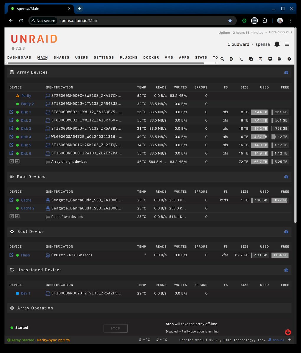
Task: Click the version info icon beside 7.2.3
Action: click(13, 49)
